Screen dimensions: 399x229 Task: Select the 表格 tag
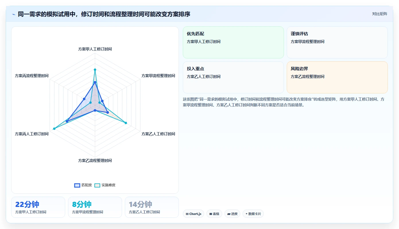point(214,214)
